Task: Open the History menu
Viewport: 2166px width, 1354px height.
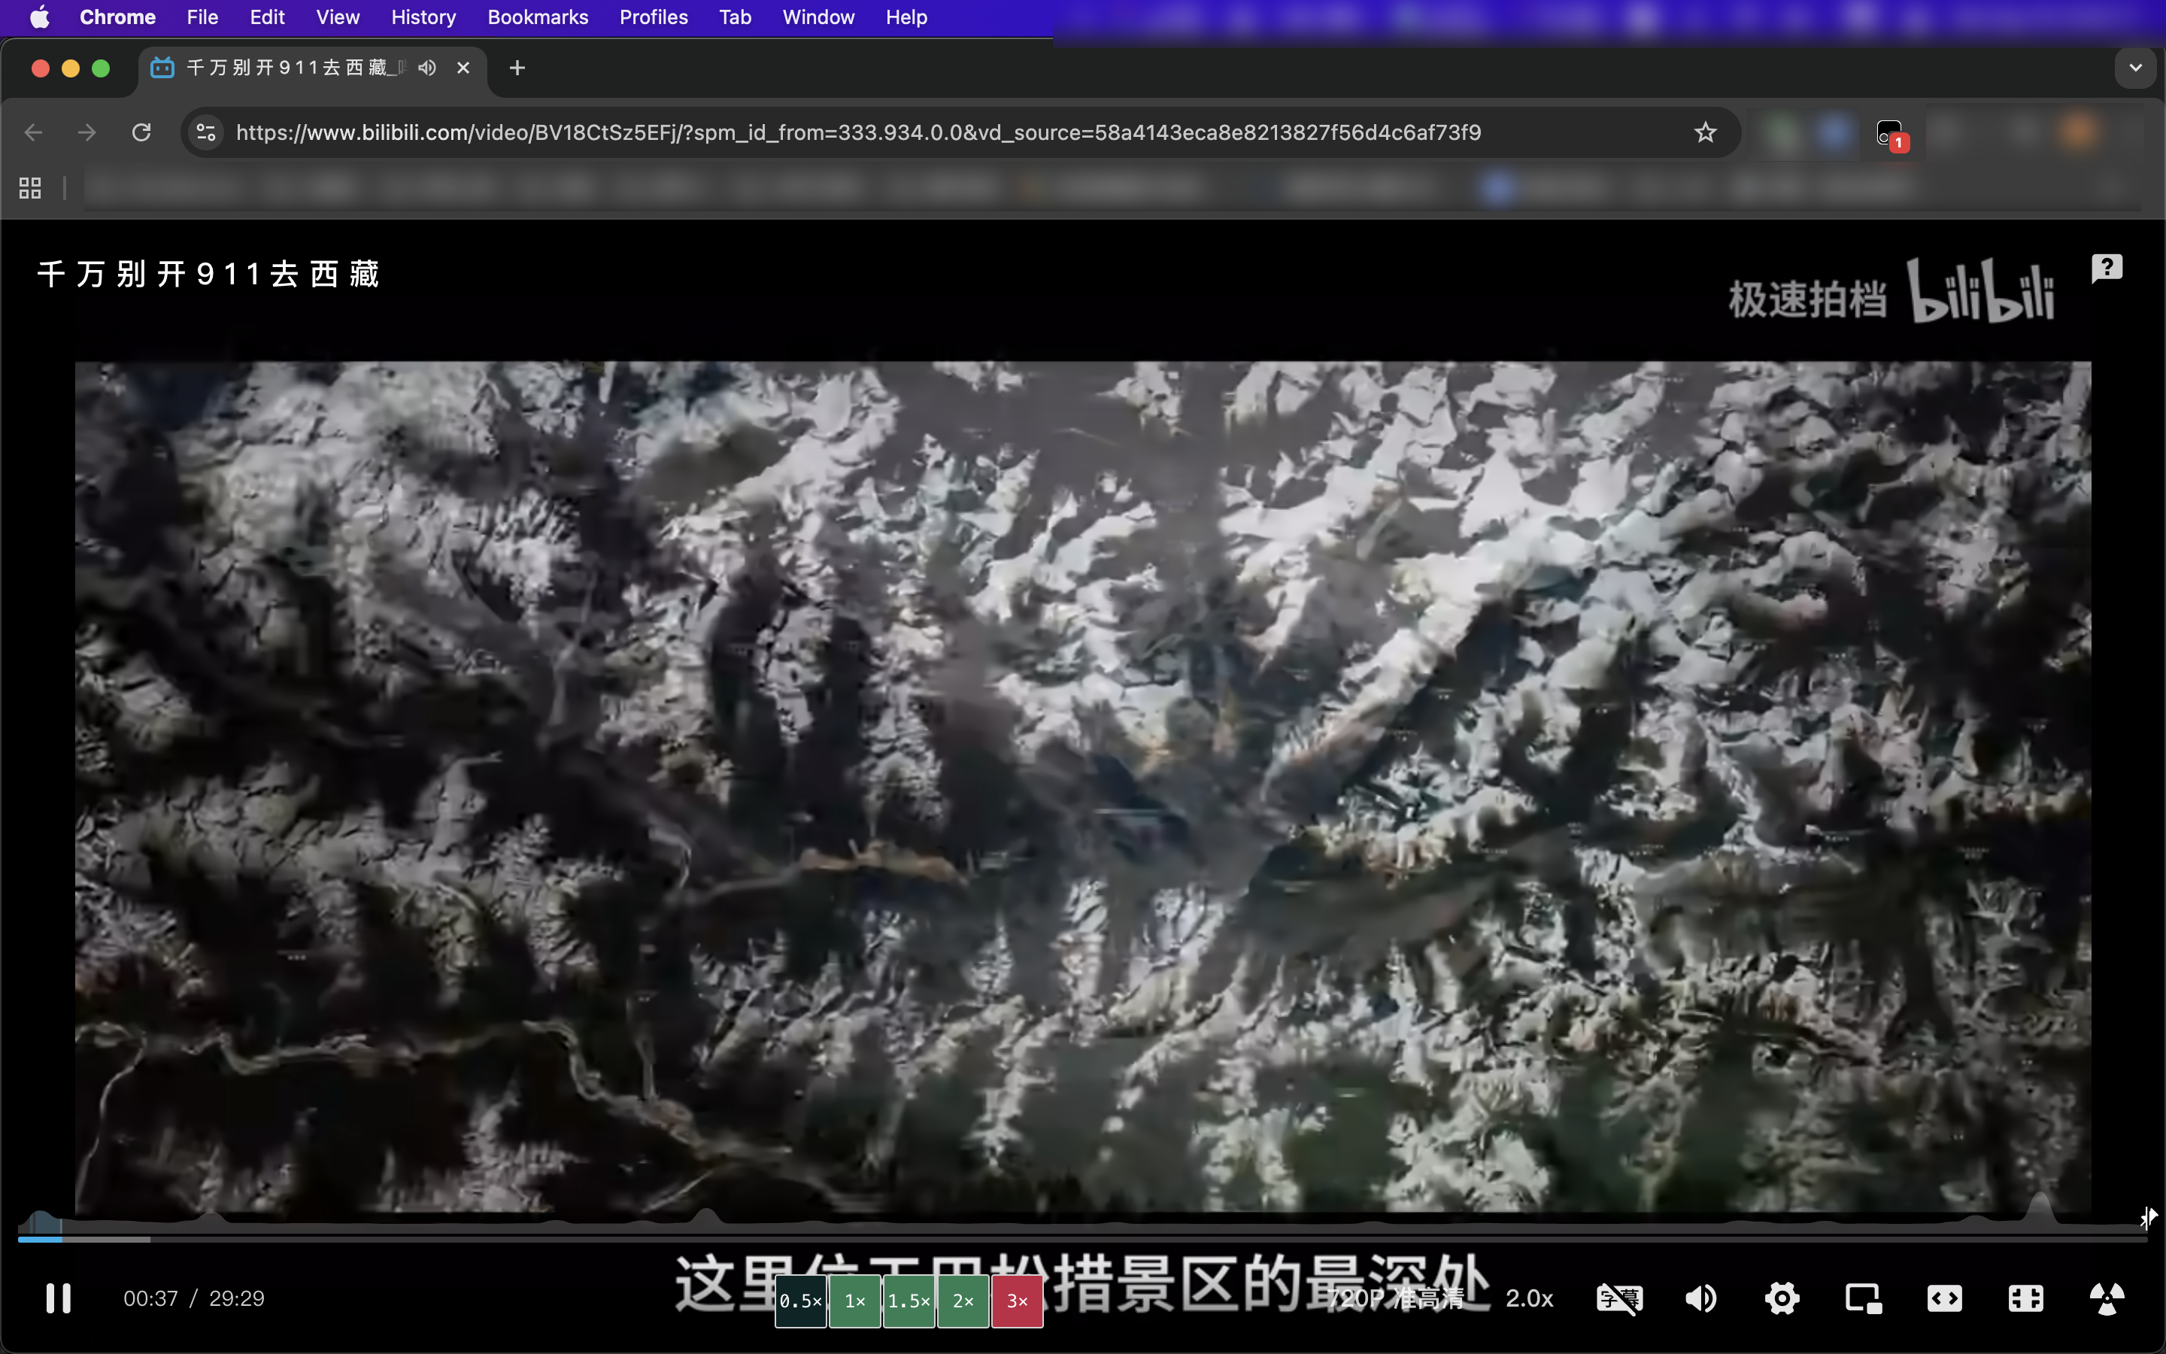Action: click(x=423, y=17)
